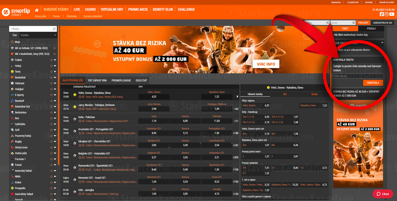Open the Live menu item

[x=77, y=10]
